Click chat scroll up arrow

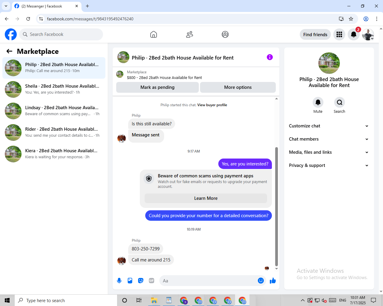(x=276, y=98)
